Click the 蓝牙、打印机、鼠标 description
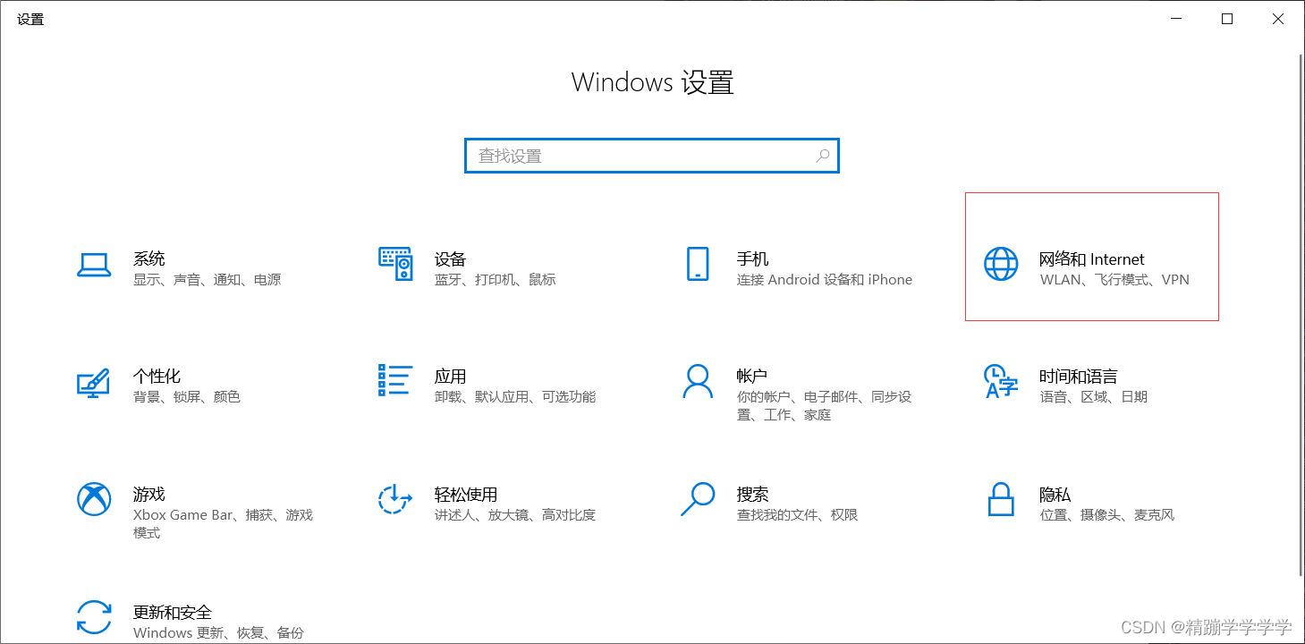Image resolution: width=1305 pixels, height=644 pixels. coord(496,280)
